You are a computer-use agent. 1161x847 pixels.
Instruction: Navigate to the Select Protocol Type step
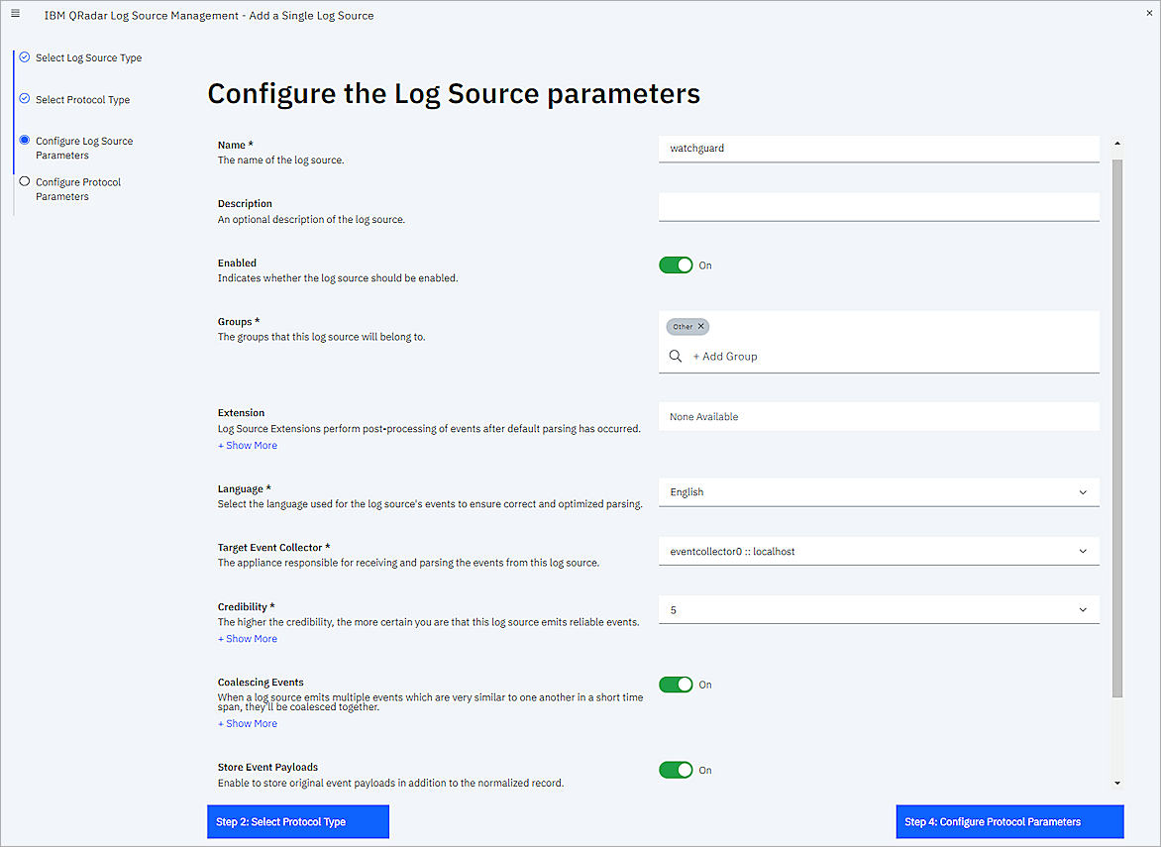click(x=85, y=99)
